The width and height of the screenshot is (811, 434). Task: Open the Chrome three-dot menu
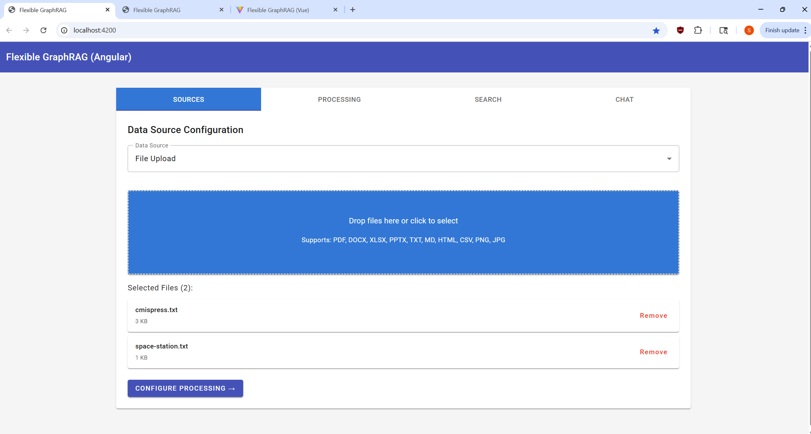(805, 30)
